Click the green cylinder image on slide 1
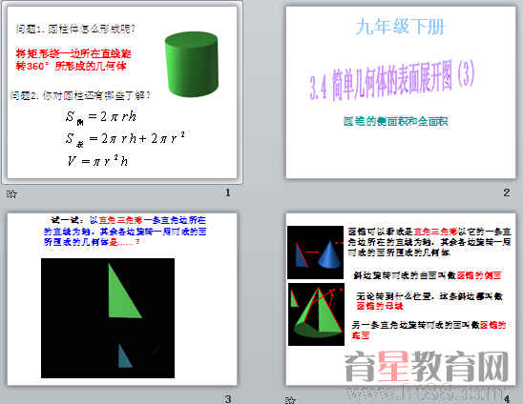This screenshot has height=404, width=523. (x=192, y=64)
